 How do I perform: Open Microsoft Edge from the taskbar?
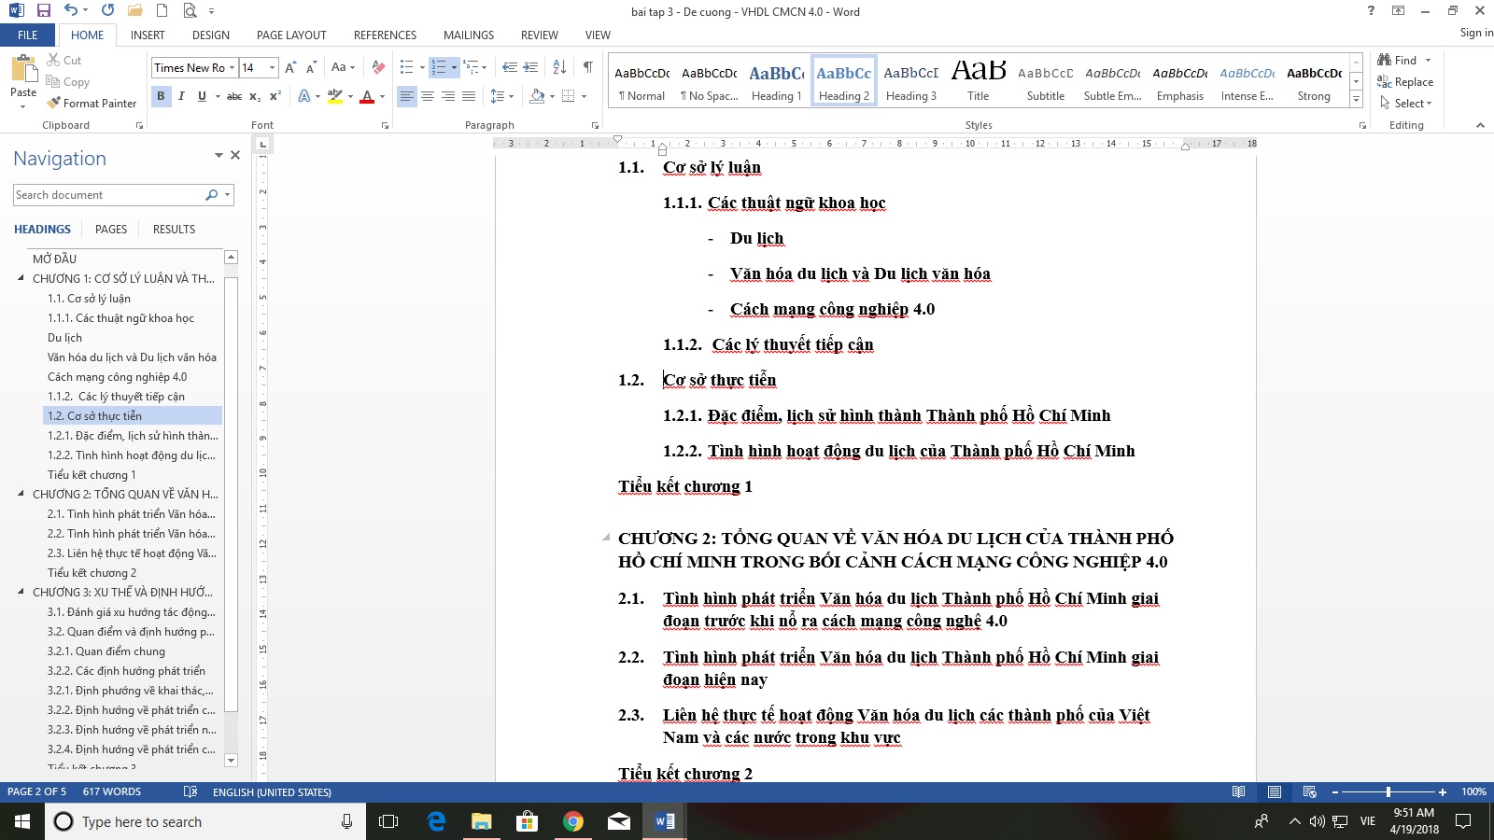[436, 821]
